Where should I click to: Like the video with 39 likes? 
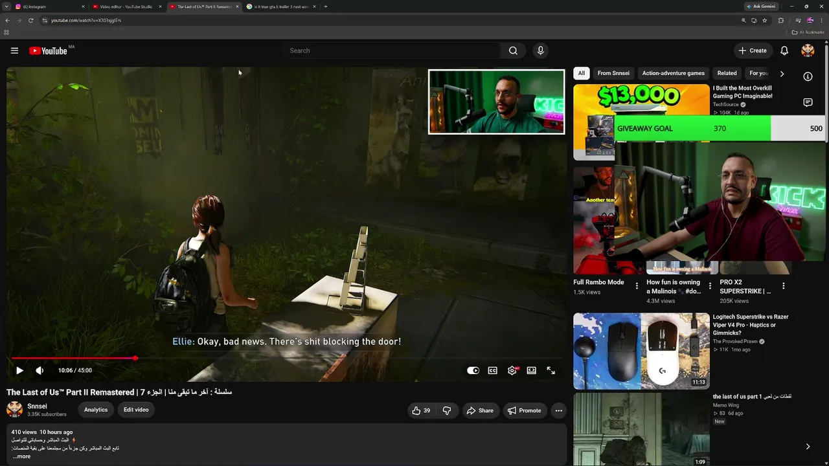click(x=420, y=410)
